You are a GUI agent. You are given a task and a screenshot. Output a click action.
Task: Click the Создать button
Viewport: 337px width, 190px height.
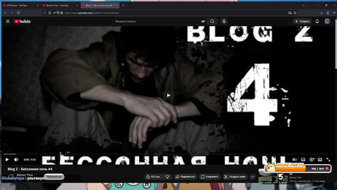[x=302, y=21]
